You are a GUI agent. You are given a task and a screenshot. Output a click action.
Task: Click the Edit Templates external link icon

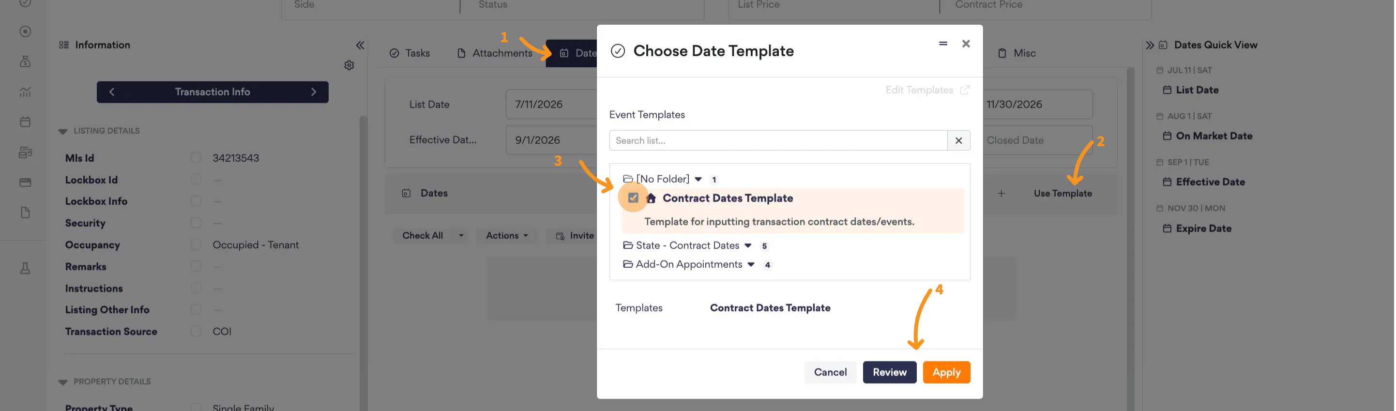coord(965,90)
